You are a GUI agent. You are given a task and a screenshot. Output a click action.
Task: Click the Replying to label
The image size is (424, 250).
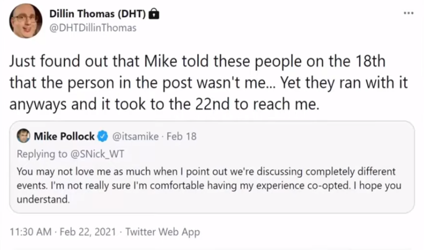pos(42,154)
